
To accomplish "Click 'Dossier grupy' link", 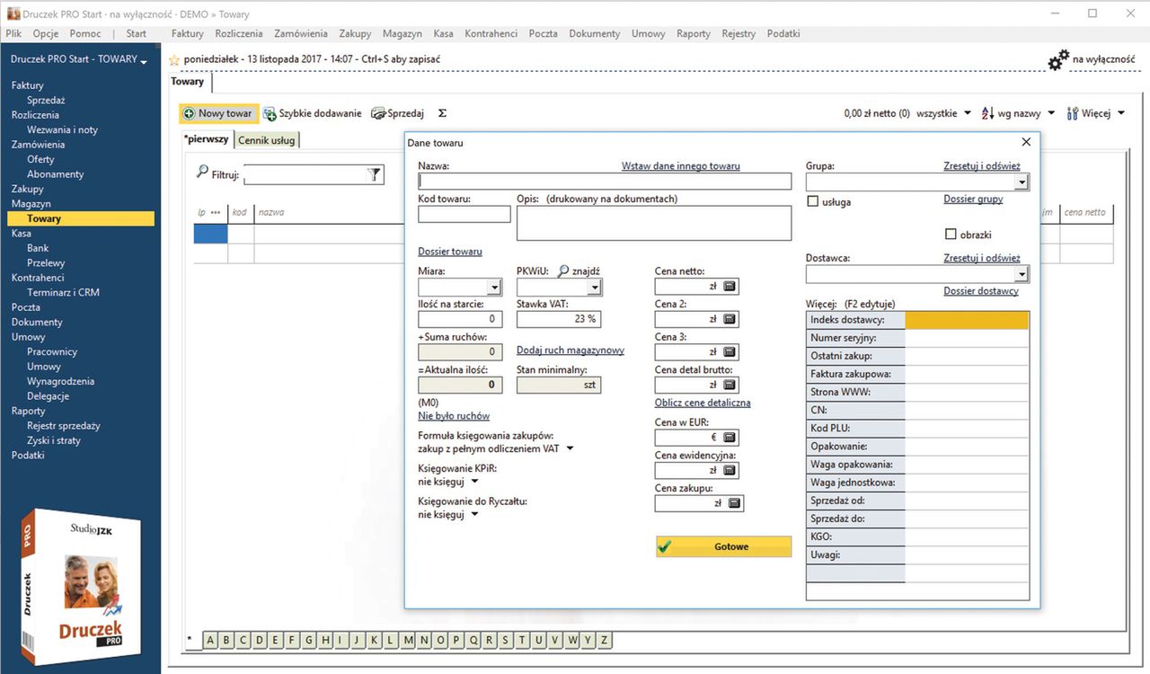I will coord(973,199).
